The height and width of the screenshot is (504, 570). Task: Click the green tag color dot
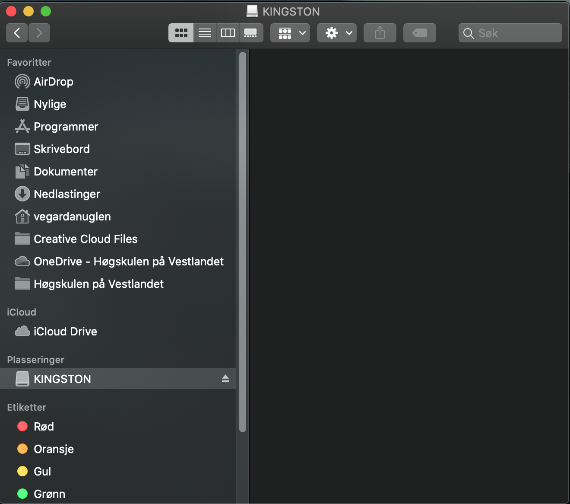pyautogui.click(x=22, y=494)
